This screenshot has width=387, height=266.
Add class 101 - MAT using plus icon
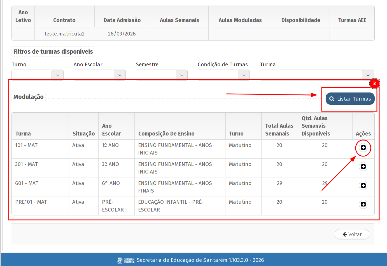pos(363,148)
